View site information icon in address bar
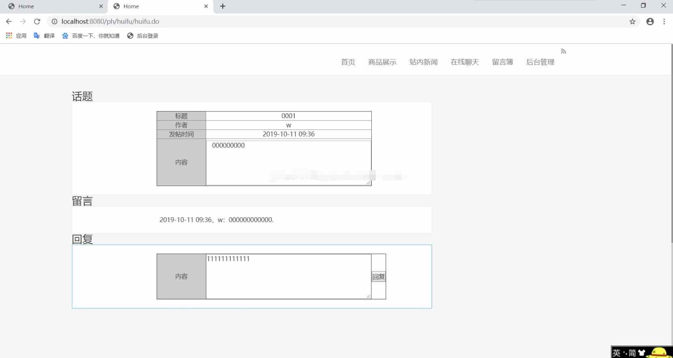 click(x=55, y=21)
